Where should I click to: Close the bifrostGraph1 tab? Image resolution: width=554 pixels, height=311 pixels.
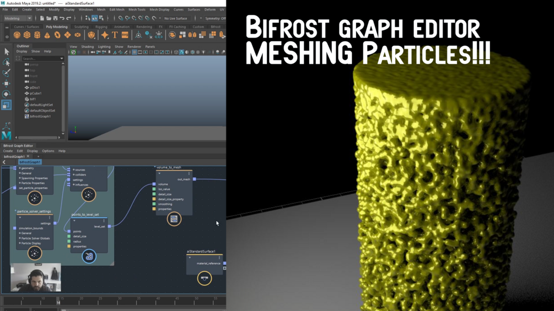click(x=28, y=156)
